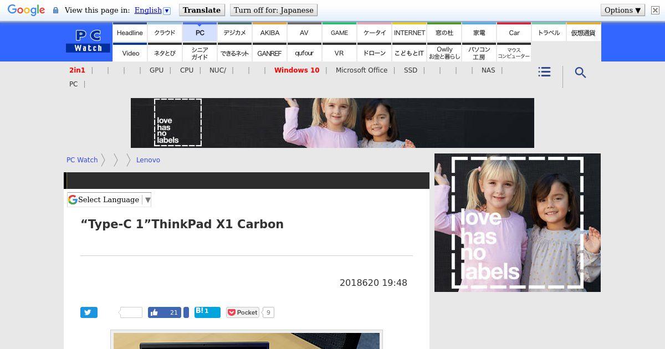
Task: Click the Microsoft Office topic link
Action: click(x=361, y=70)
